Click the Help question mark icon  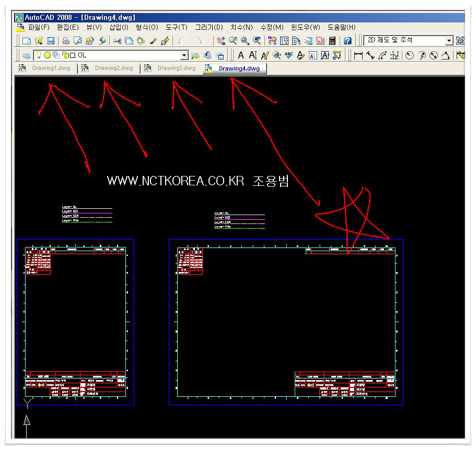pos(347,41)
